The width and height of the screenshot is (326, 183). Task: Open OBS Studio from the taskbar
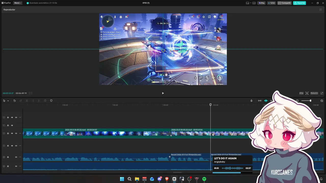(189, 179)
